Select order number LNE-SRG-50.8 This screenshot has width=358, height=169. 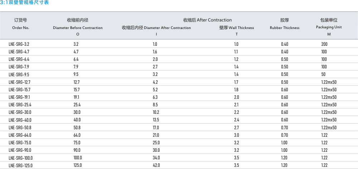tap(20, 127)
